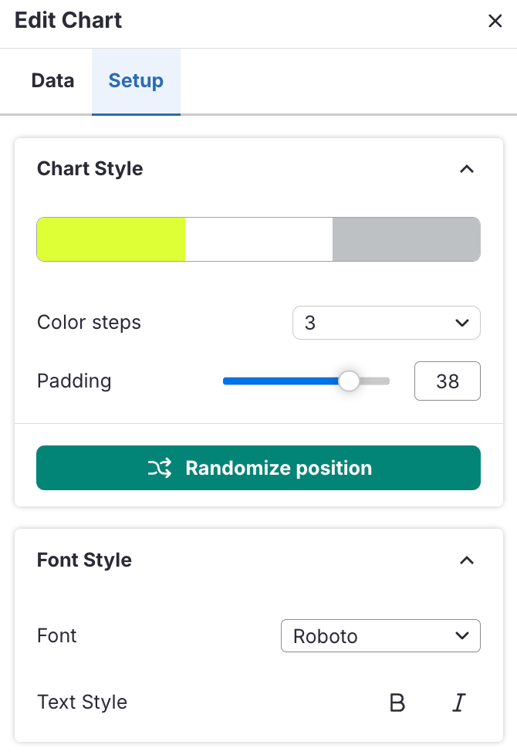
Task: Pick the yellow-green color swatch
Action: point(111,239)
